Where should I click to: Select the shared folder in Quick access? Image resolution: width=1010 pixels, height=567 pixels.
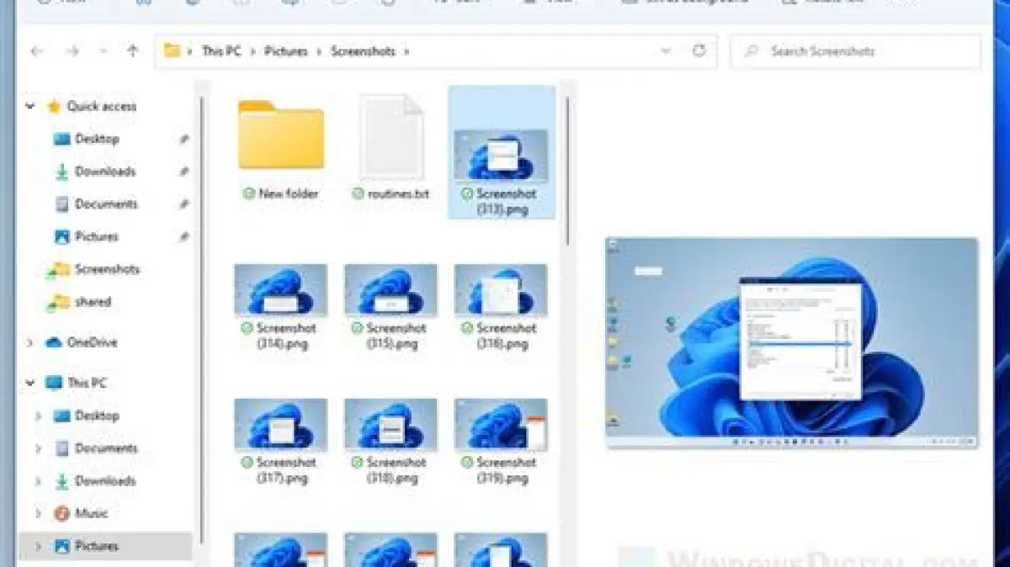click(x=93, y=302)
